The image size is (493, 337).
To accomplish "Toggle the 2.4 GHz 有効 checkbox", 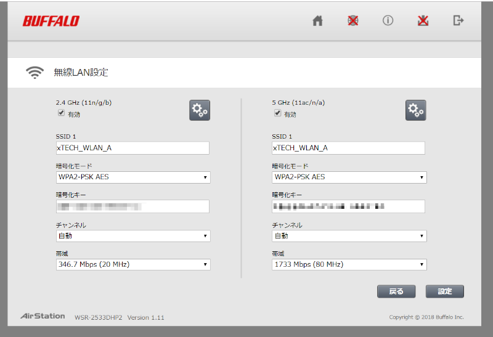I will (61, 113).
